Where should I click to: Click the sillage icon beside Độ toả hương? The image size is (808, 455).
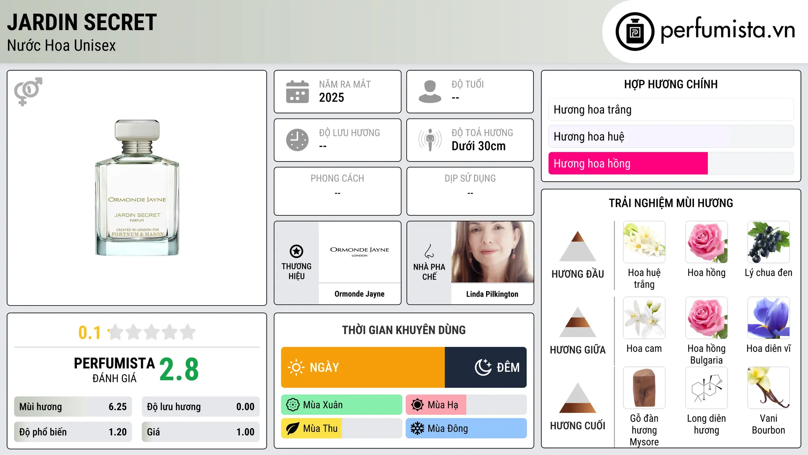[x=430, y=140]
